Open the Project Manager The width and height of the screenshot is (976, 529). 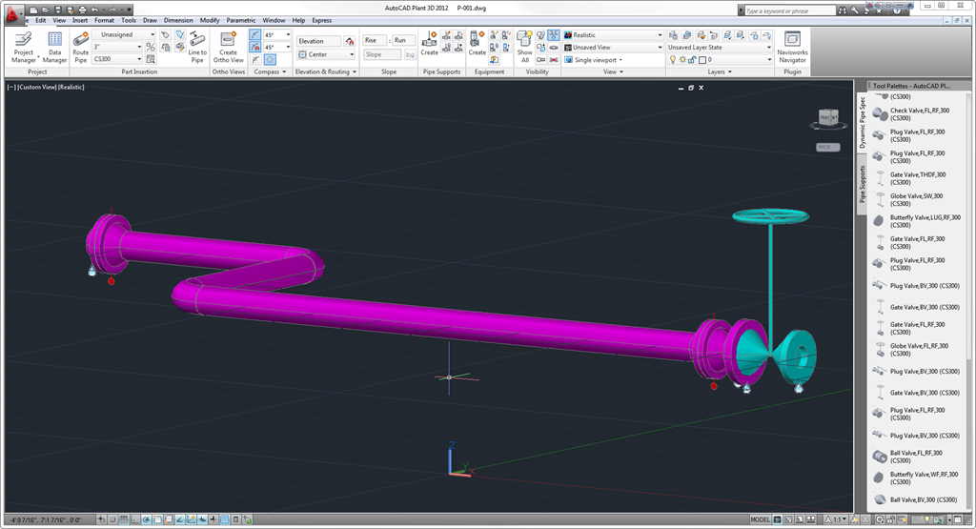click(x=24, y=48)
